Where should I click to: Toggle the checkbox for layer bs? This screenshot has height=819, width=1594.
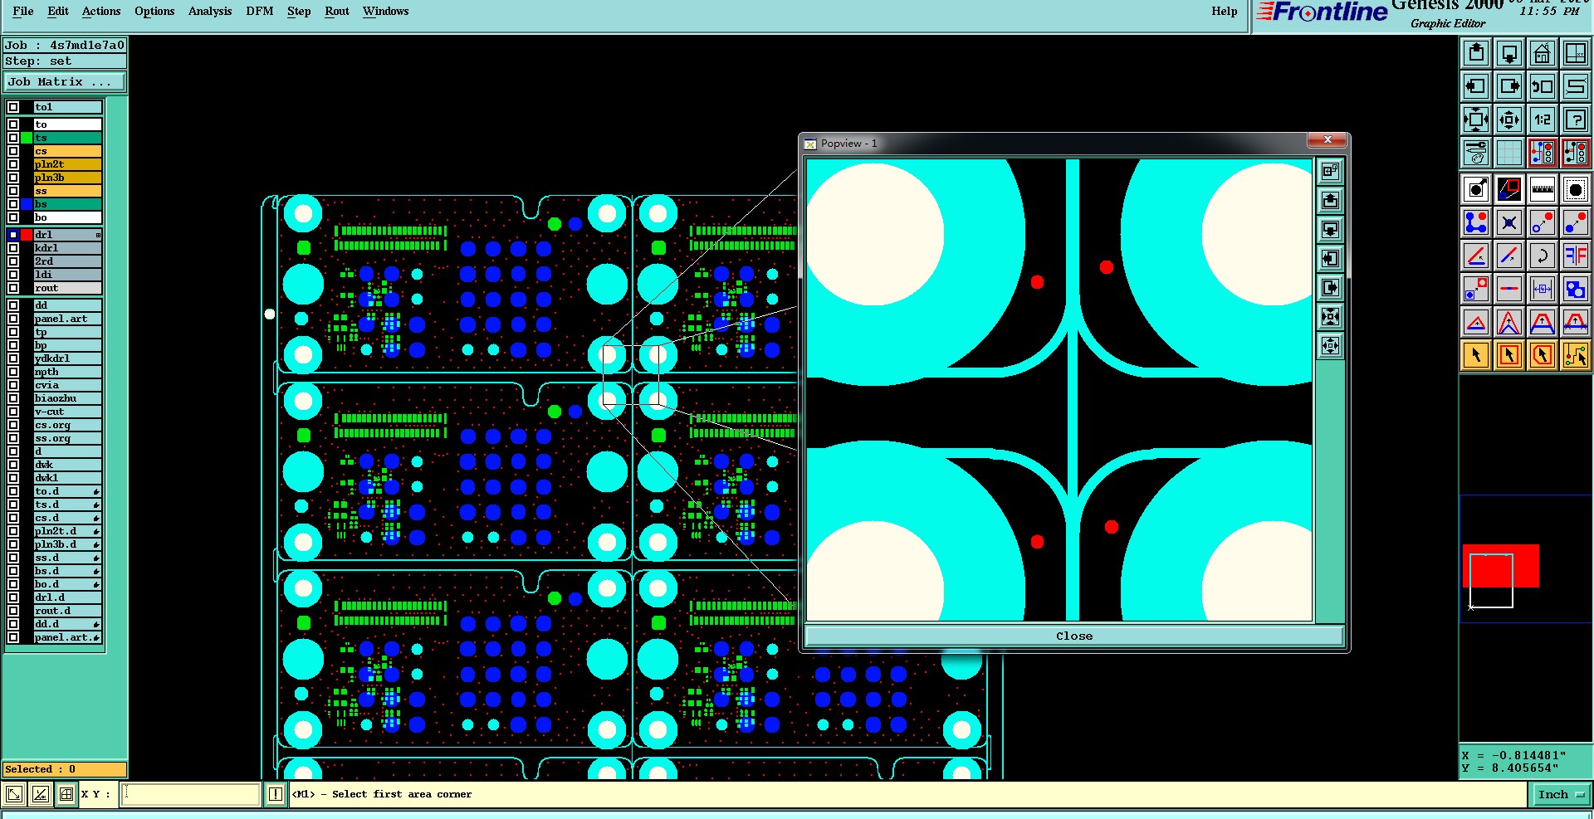13,204
